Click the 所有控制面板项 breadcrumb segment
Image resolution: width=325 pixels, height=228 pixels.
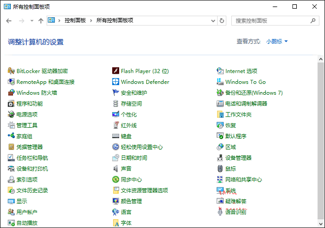[114, 21]
